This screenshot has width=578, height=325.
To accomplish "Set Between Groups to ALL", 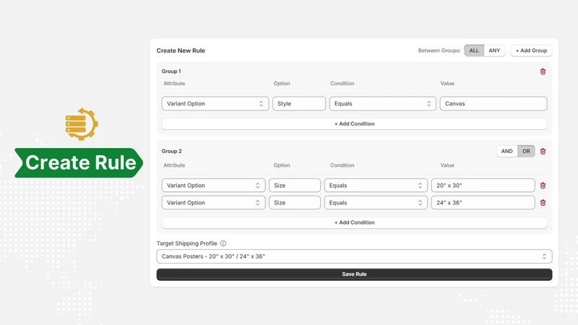I will pos(474,51).
